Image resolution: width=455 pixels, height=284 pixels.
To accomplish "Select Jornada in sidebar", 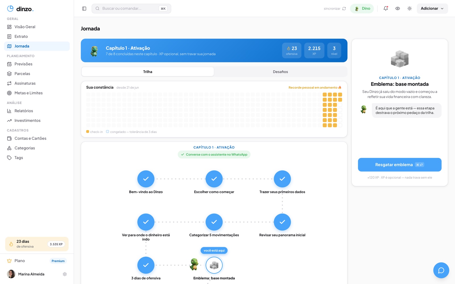I will (x=37, y=46).
